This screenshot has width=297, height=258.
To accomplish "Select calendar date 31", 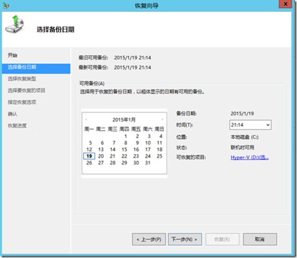I will (x=148, y=163).
